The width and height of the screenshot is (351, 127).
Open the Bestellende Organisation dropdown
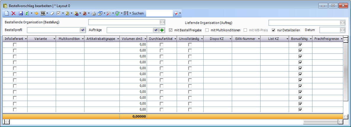coord(162,22)
